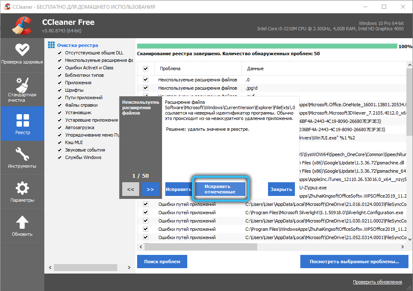413x291 pixels.
Task: Click 'Поиск проблем' button
Action: point(162,262)
